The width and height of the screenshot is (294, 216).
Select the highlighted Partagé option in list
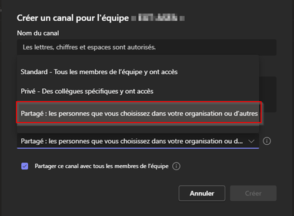(139, 112)
